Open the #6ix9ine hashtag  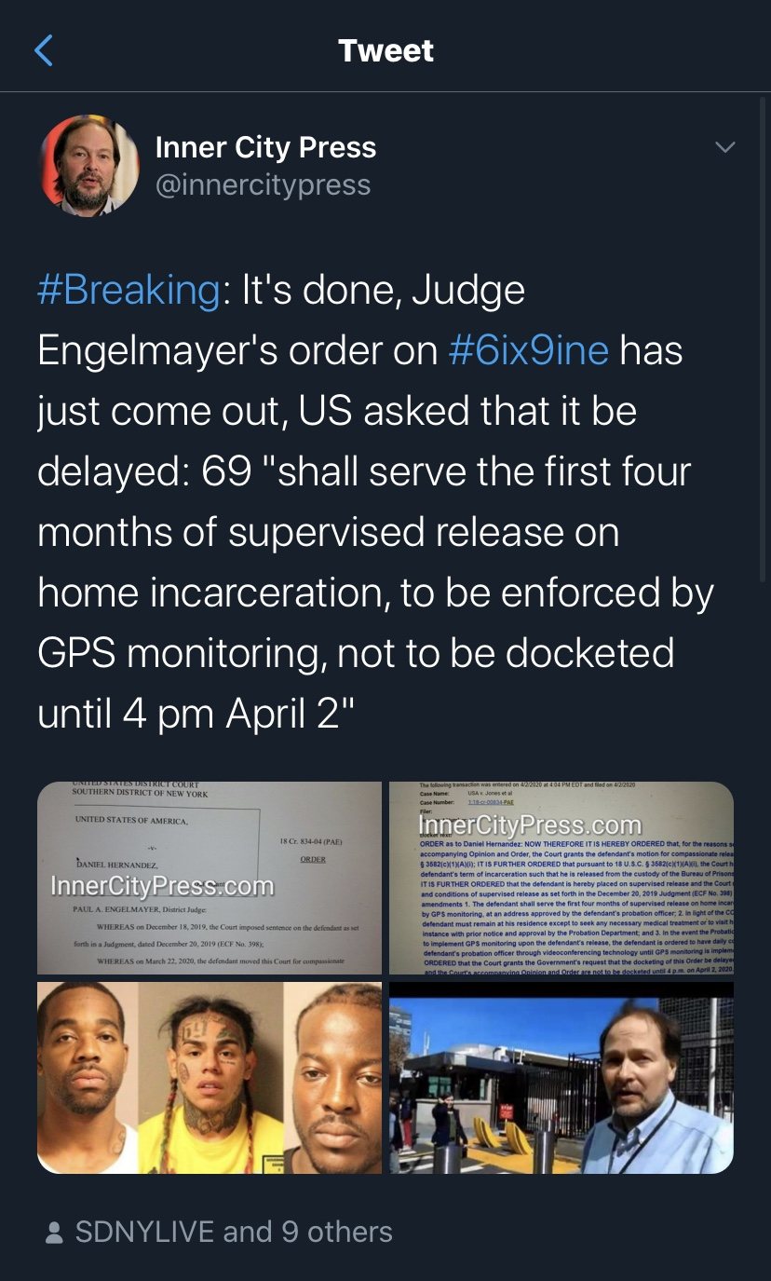[528, 350]
